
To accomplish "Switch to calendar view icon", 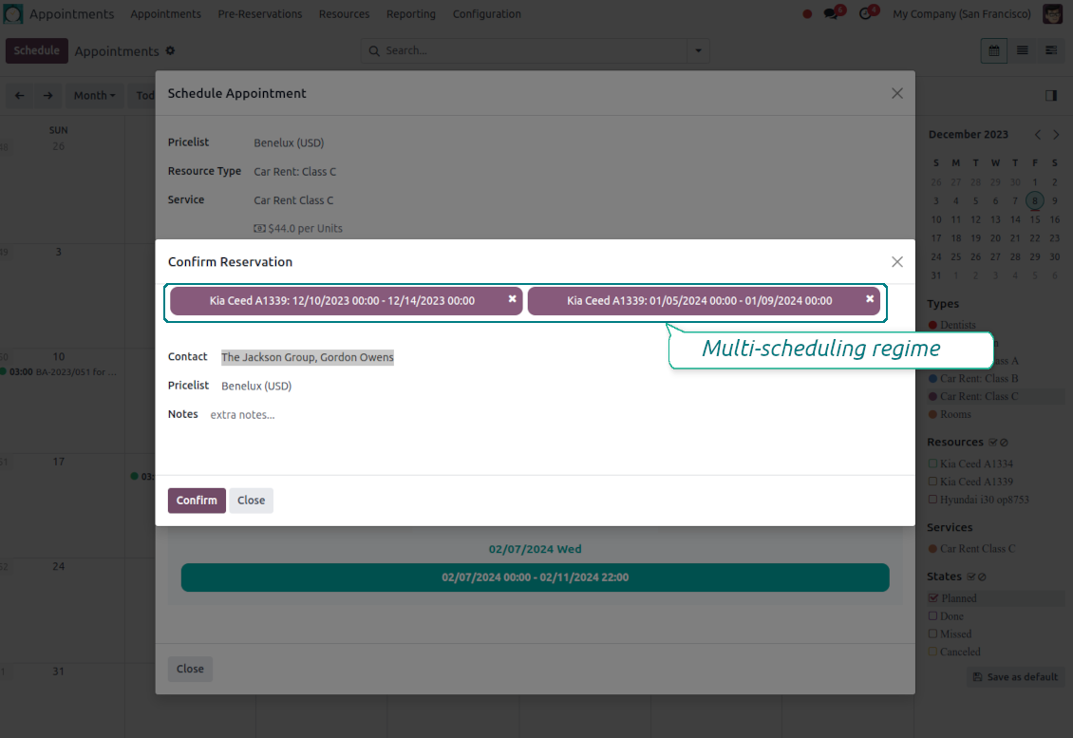I will point(994,50).
